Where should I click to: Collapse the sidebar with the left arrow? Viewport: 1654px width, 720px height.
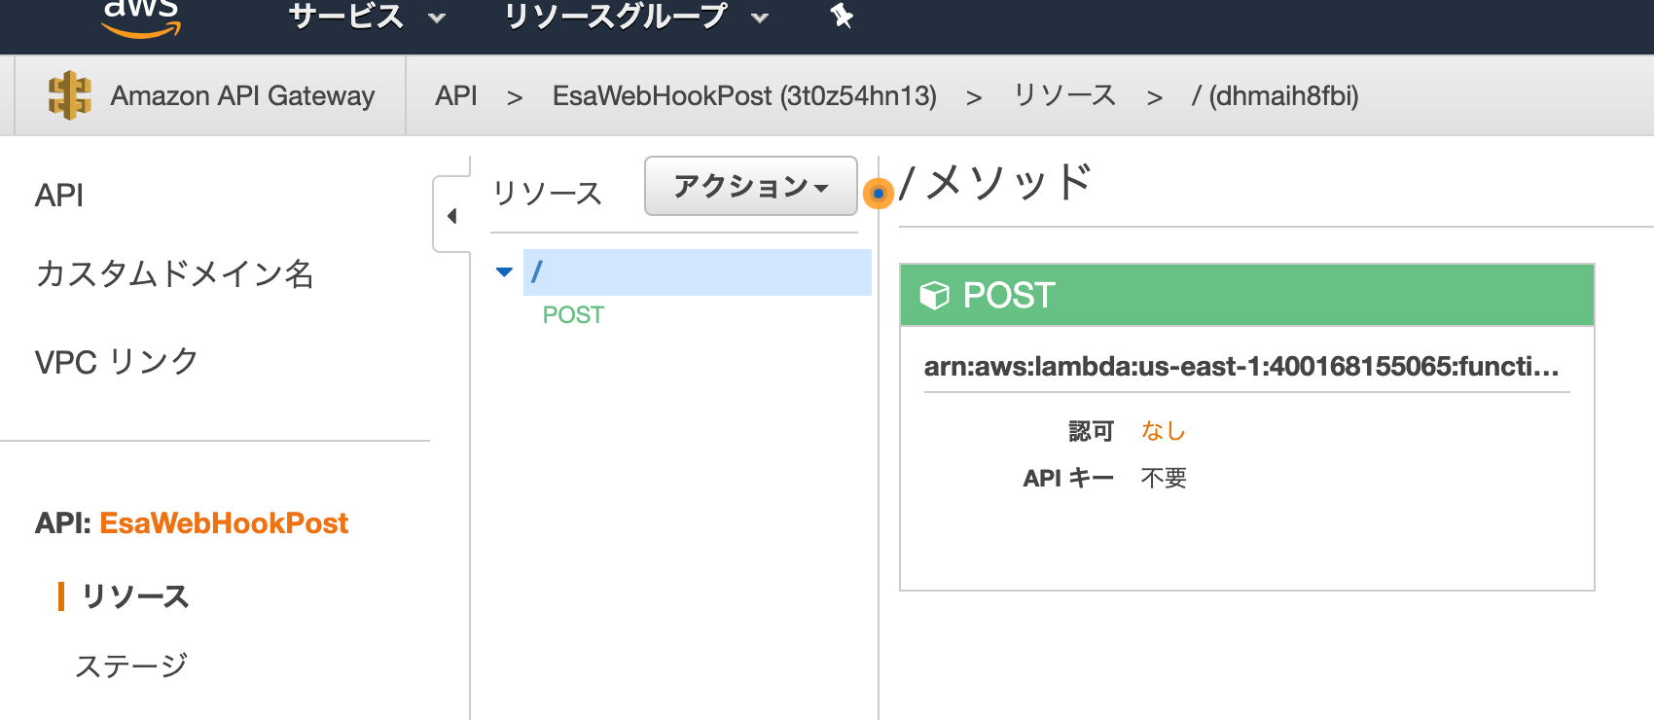[451, 215]
